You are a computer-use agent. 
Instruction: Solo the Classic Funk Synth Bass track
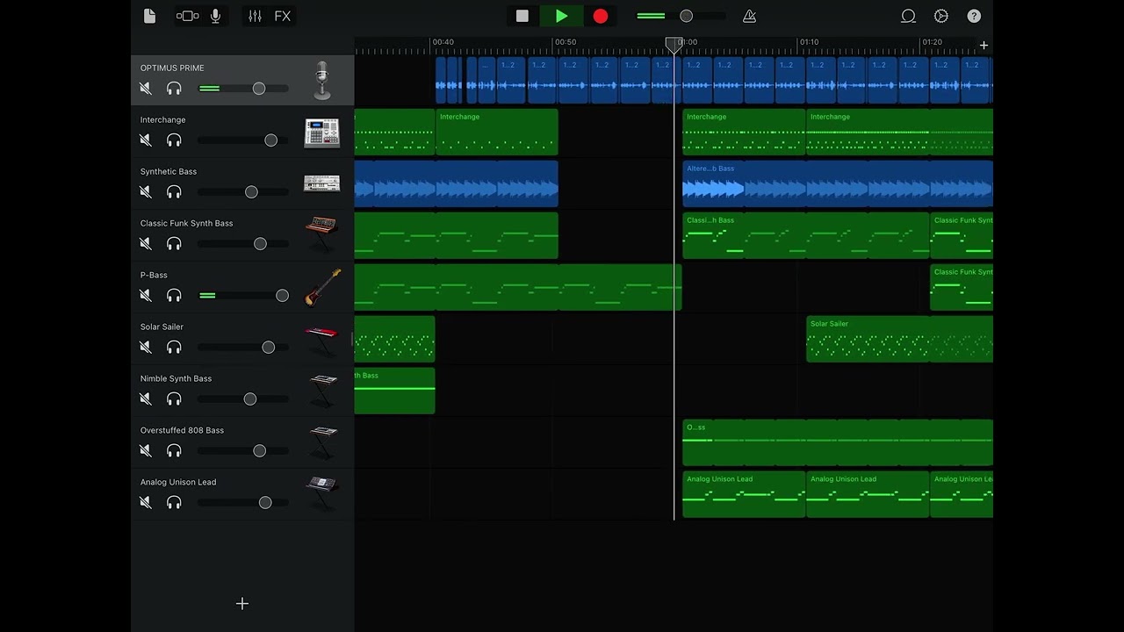(x=174, y=244)
